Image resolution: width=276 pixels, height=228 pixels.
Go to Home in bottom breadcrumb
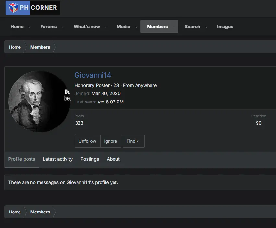(15, 212)
